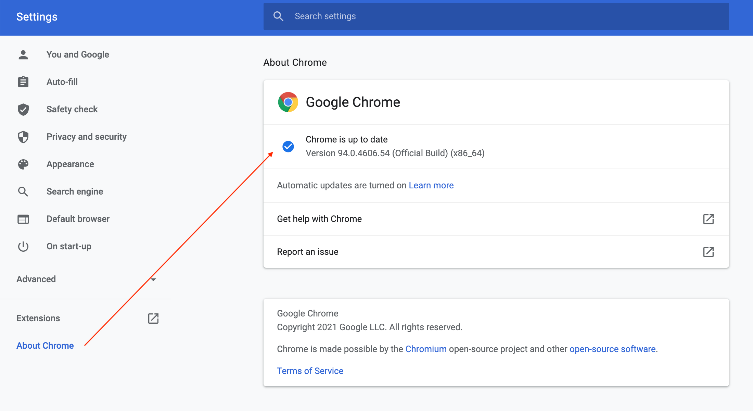Click the open-in-new icon on Get help with Chrome
This screenshot has width=753, height=411.
tap(709, 219)
